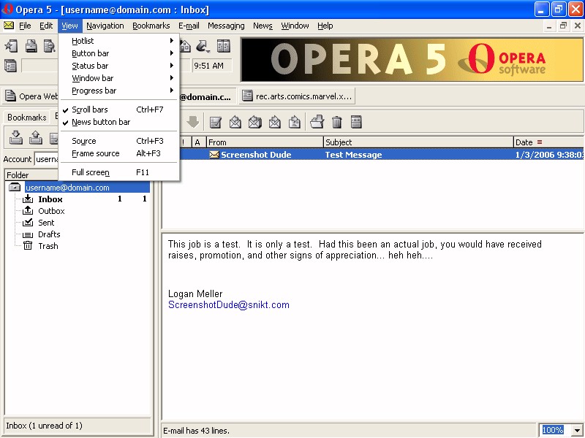The height and width of the screenshot is (438, 585).
Task: Select the Test Message subject cell
Action: pyautogui.click(x=353, y=155)
